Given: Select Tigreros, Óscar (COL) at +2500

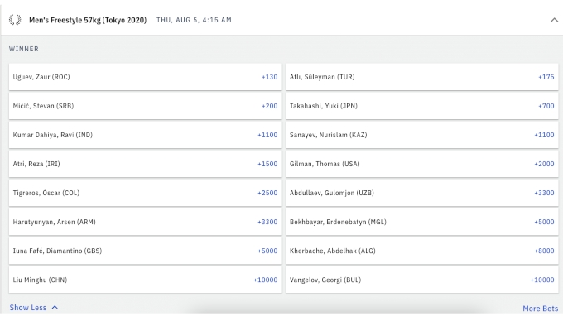Looking at the screenshot, I should [146, 193].
